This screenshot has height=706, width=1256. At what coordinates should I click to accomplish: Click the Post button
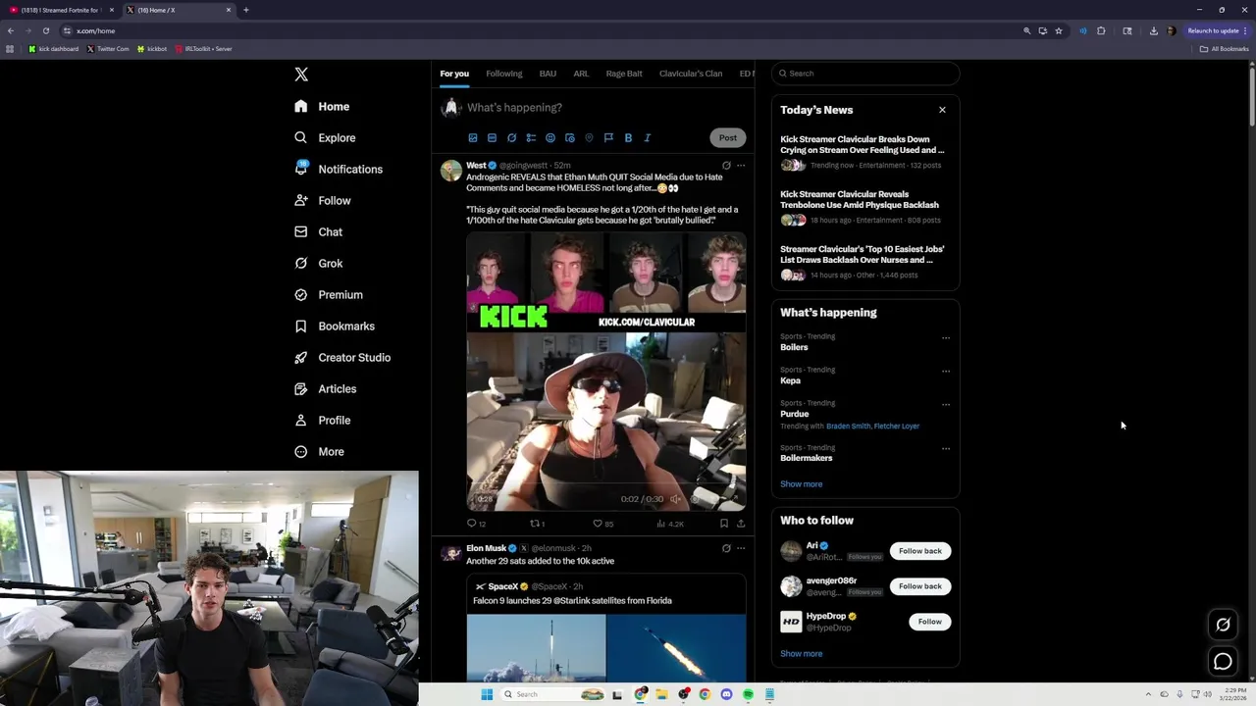(x=727, y=137)
